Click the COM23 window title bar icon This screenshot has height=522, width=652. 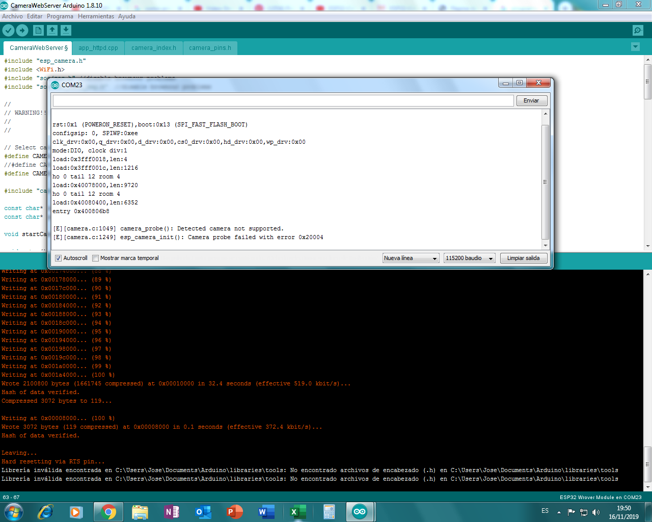(x=55, y=85)
